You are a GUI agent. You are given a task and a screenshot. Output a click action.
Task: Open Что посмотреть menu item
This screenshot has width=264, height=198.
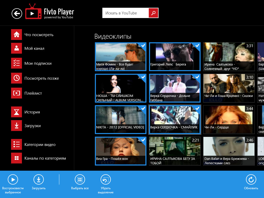click(x=39, y=35)
